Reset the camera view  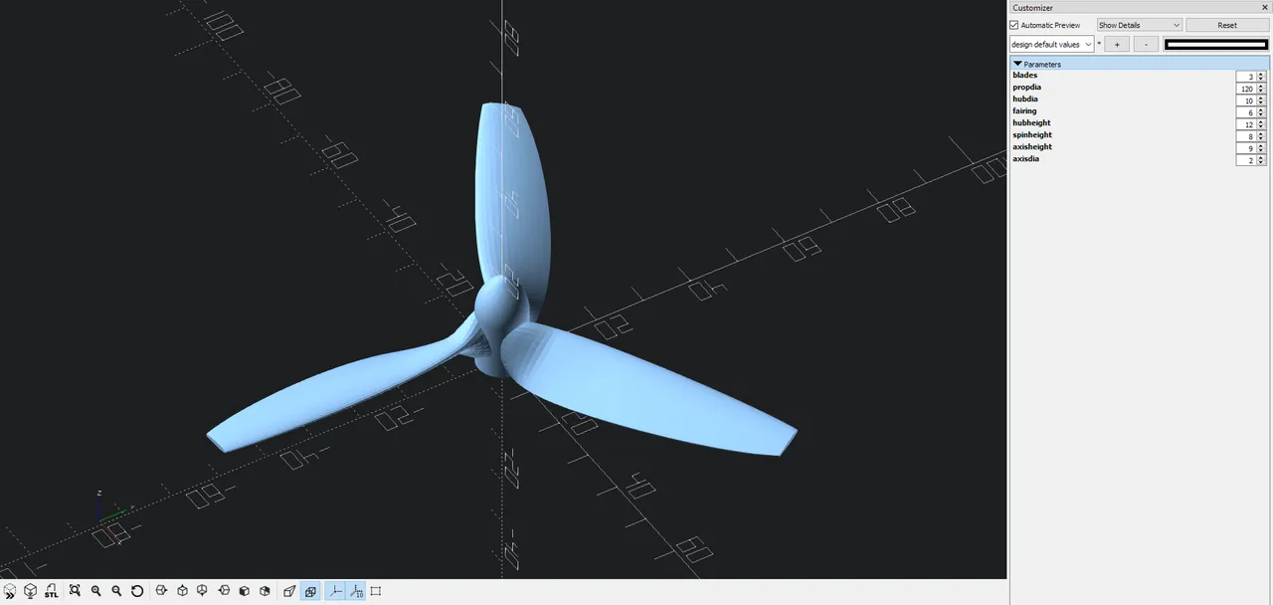coord(137,590)
